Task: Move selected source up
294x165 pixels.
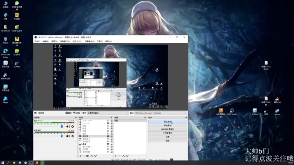Action: pyautogui.click(x=92, y=156)
